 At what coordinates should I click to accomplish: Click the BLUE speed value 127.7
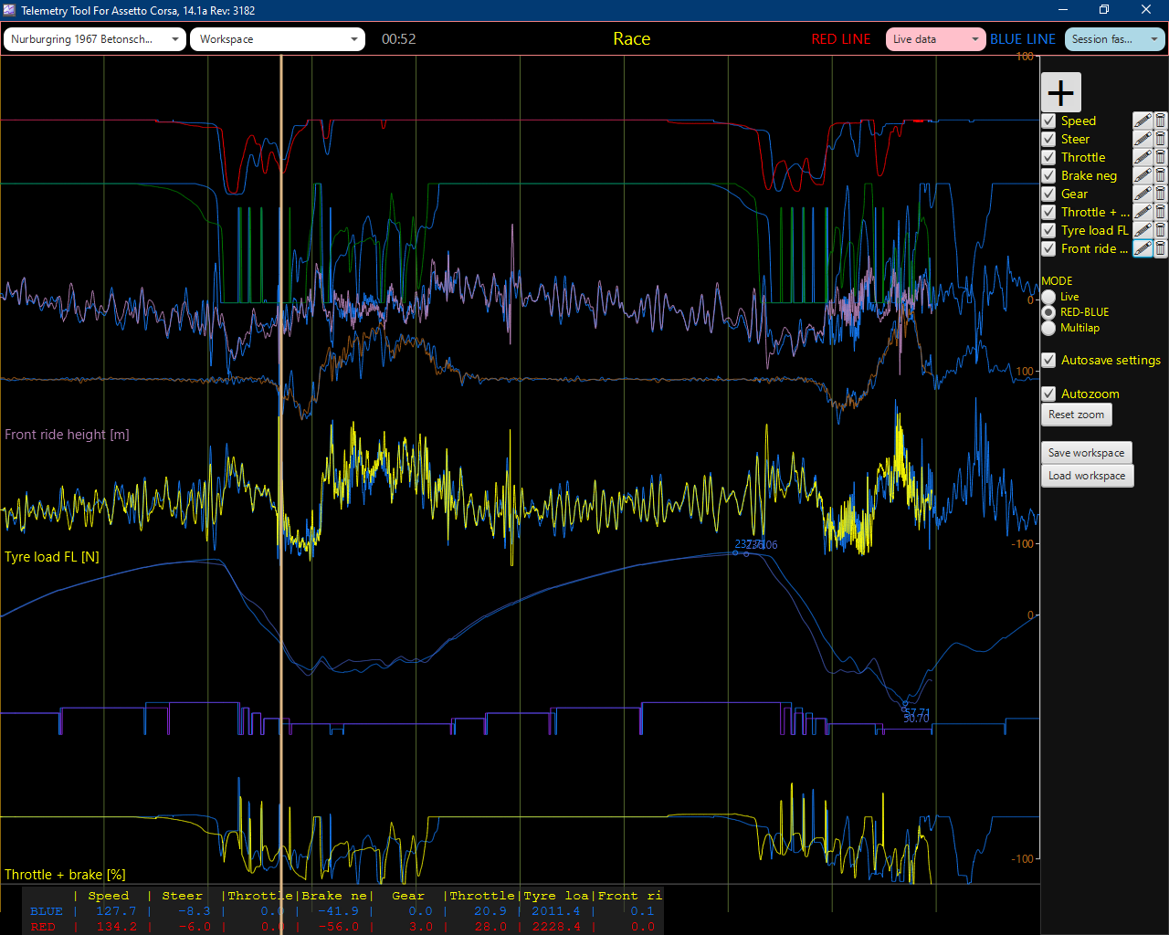click(116, 911)
